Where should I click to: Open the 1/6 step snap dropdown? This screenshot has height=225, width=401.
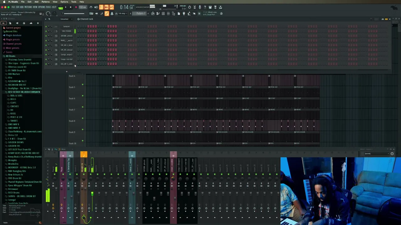click(123, 13)
